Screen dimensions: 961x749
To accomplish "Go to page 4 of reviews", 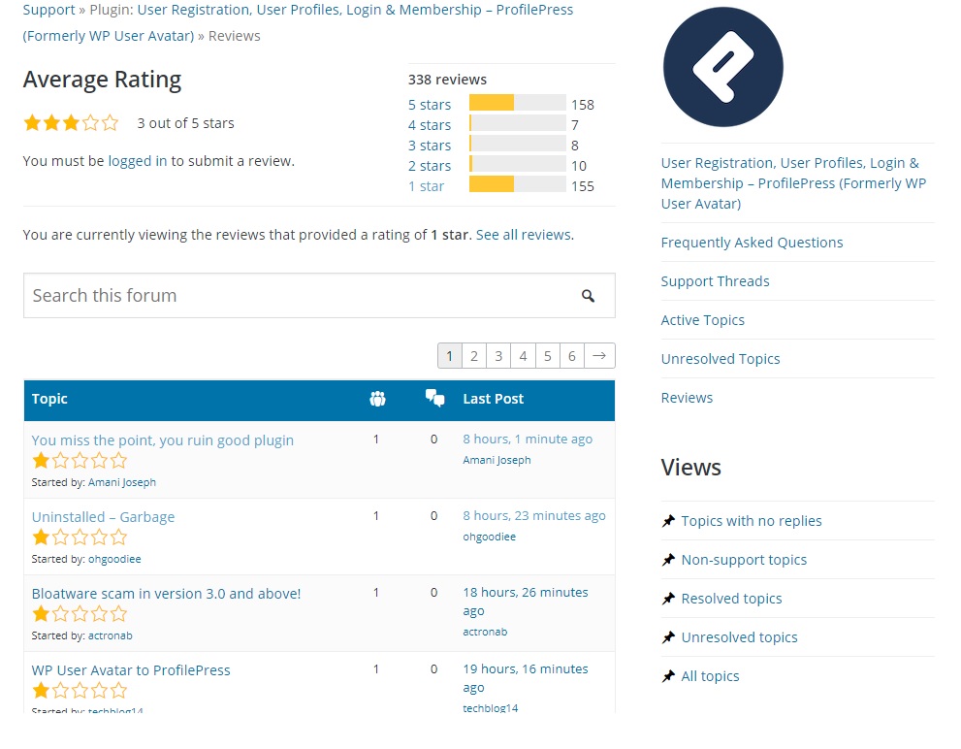I will (x=523, y=356).
